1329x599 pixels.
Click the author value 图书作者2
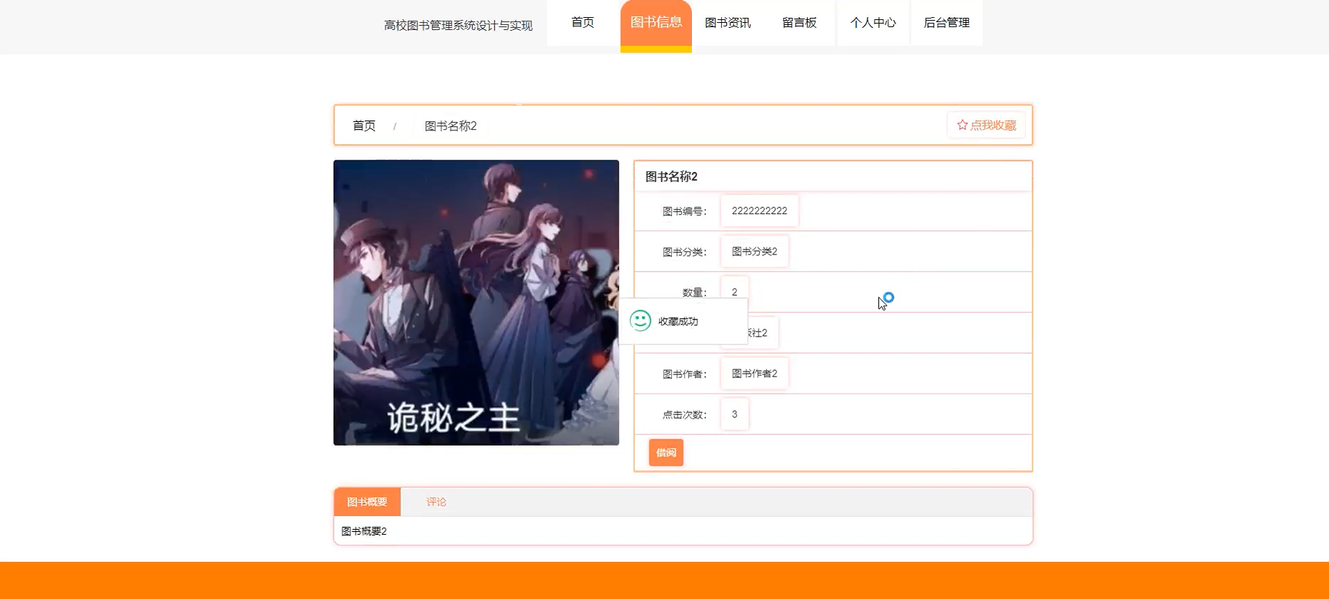point(755,374)
